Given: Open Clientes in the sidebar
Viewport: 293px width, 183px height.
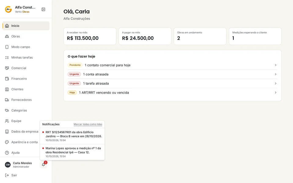Looking at the screenshot, I should pos(26,89).
